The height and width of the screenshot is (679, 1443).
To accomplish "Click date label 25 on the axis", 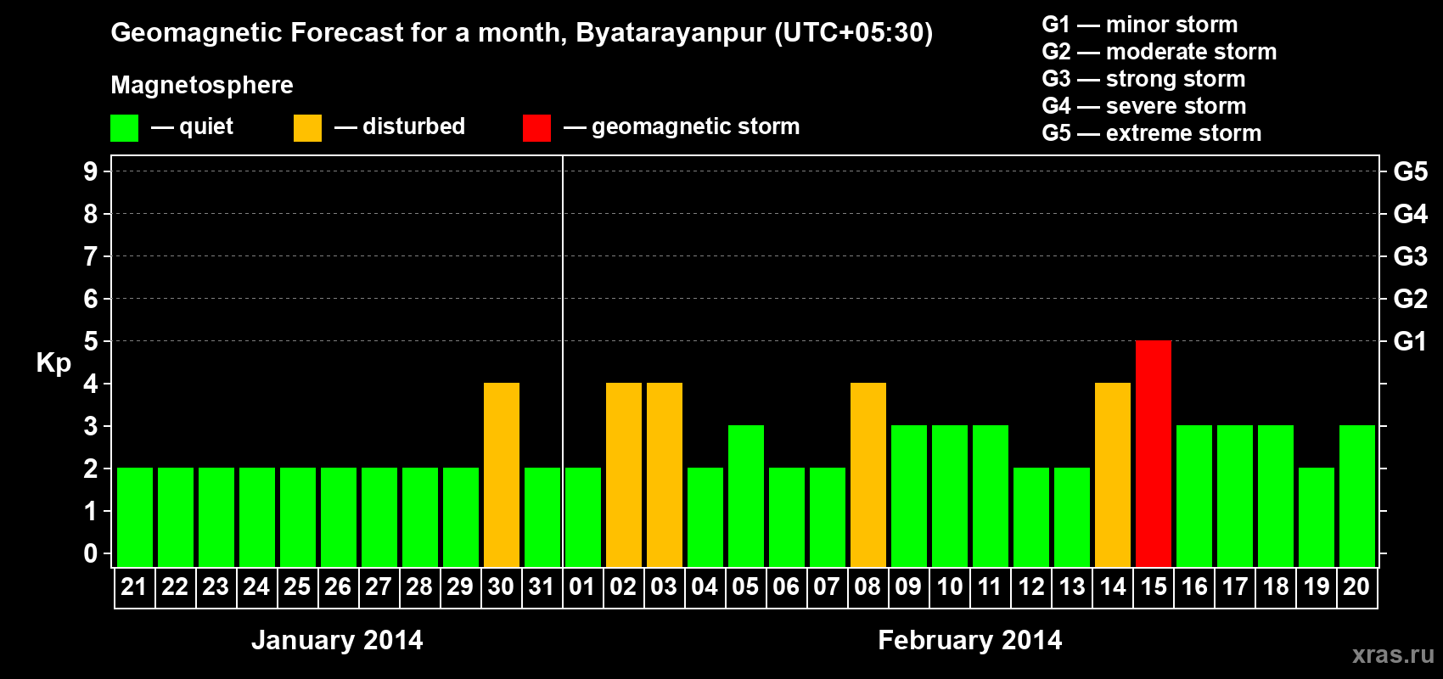I will click(297, 586).
